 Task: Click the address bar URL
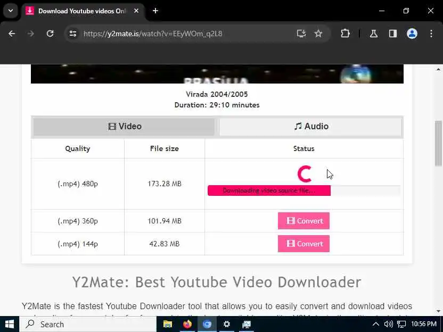click(153, 34)
